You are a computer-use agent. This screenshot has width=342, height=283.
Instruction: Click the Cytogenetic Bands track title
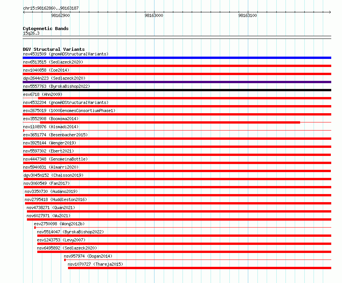(46, 28)
